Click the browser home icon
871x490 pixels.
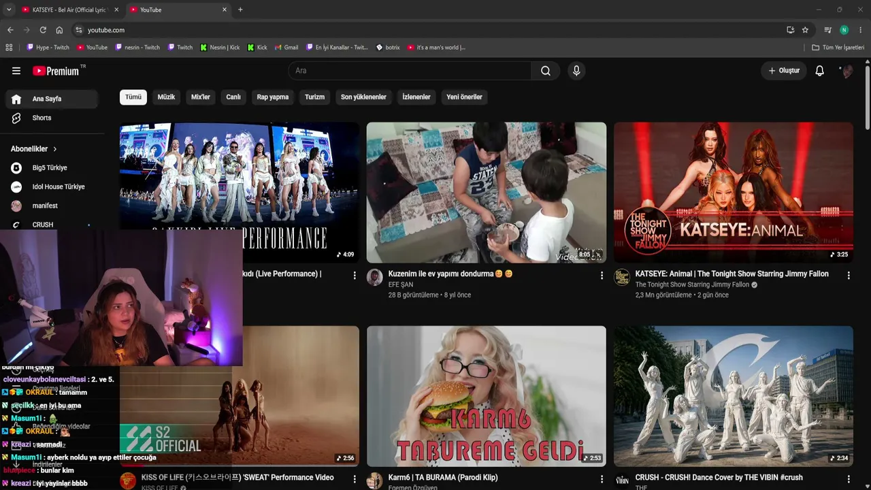tap(59, 30)
